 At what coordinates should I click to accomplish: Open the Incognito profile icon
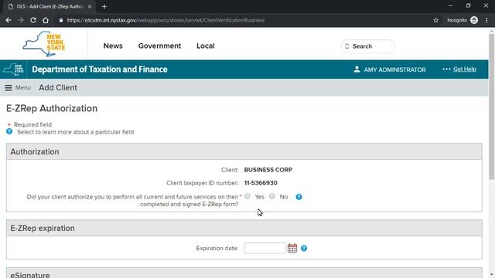coord(474,20)
